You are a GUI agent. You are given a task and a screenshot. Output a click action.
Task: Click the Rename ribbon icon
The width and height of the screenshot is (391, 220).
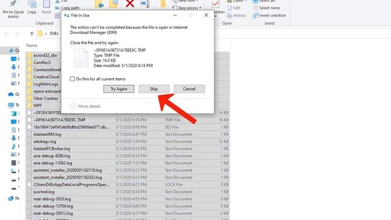coord(145,4)
